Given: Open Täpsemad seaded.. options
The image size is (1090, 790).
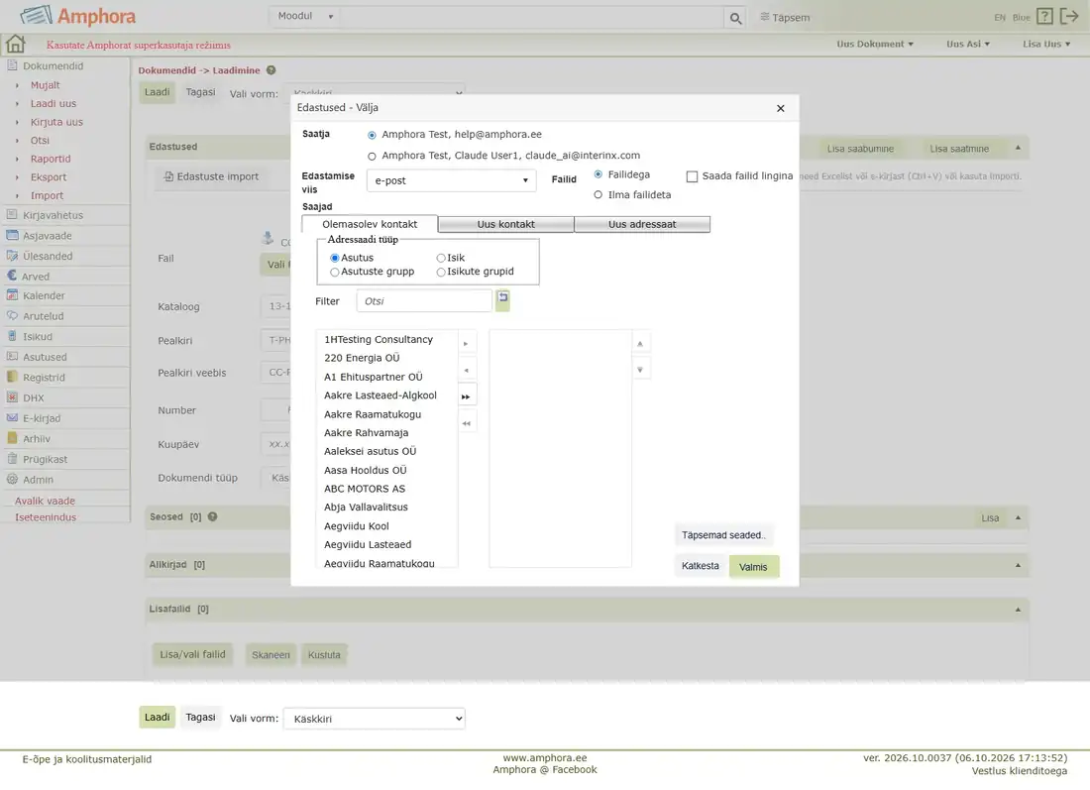Looking at the screenshot, I should (723, 535).
